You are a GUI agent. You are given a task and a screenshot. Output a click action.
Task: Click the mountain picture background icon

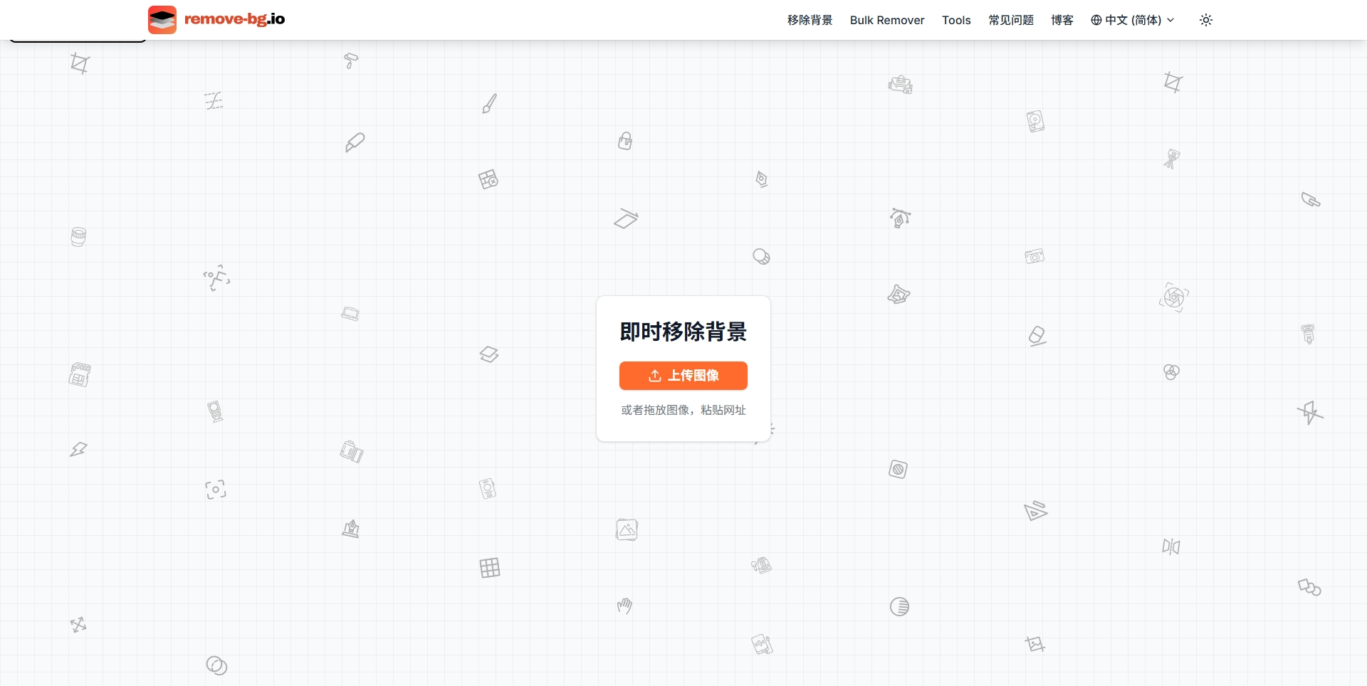coord(627,530)
